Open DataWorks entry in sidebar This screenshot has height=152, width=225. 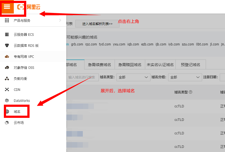pos(33,101)
